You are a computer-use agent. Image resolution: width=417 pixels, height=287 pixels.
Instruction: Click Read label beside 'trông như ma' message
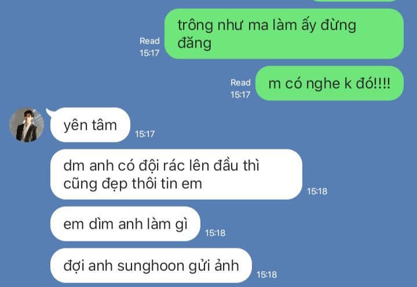[x=150, y=41]
